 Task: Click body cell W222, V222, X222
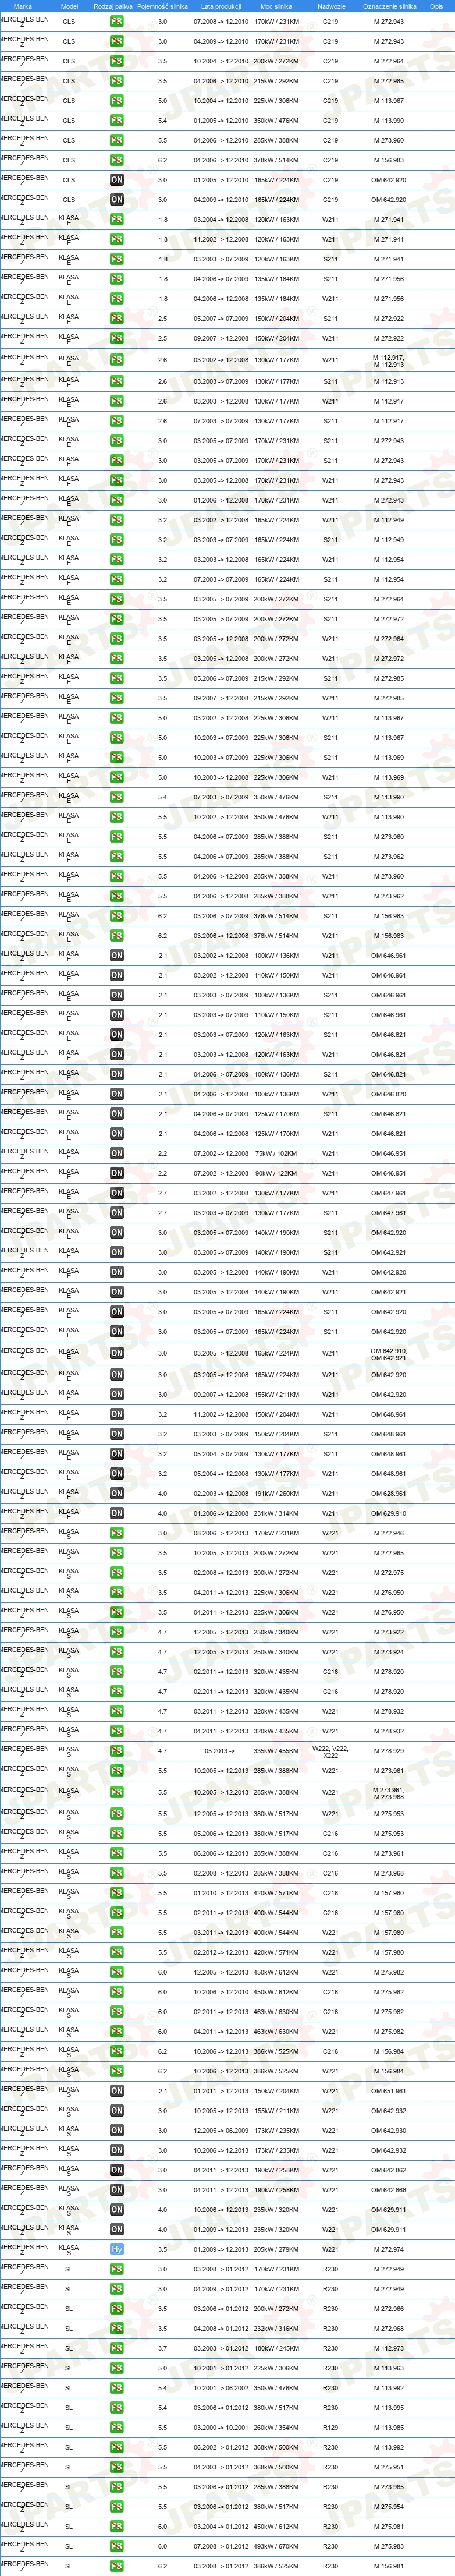click(330, 1752)
